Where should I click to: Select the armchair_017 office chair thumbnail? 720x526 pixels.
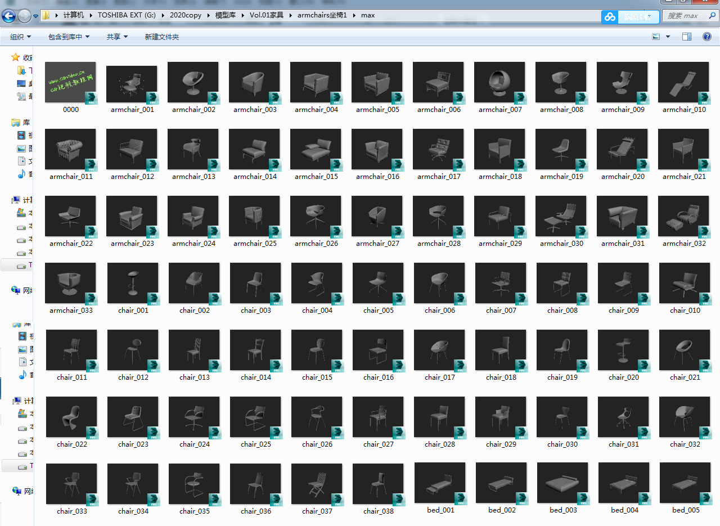tap(438, 150)
